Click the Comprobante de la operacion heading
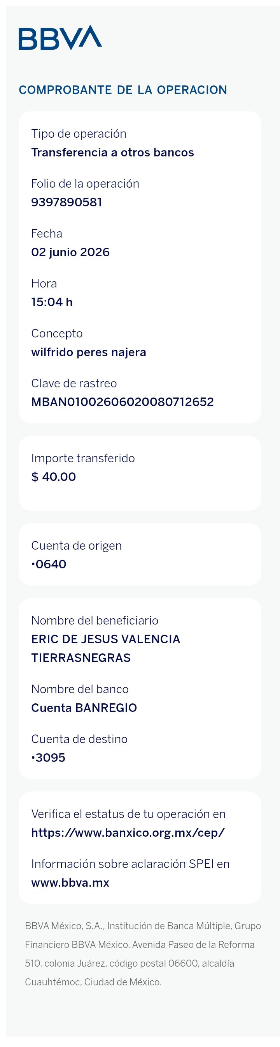 point(123,90)
